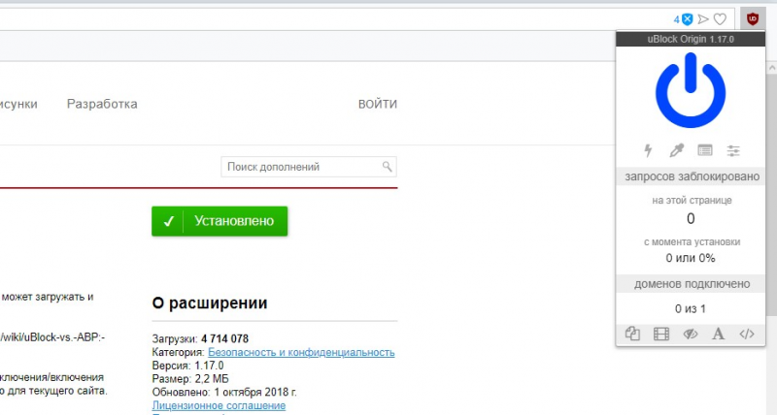Open the Лицензионное соглашение link
The image size is (777, 415).
219,405
